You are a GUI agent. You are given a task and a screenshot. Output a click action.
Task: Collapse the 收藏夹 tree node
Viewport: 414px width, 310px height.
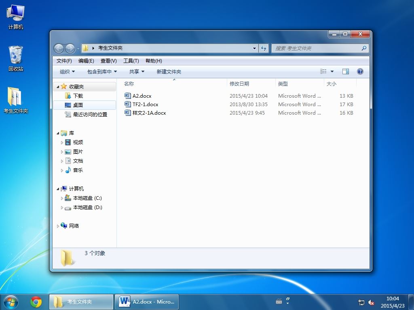[x=58, y=87]
